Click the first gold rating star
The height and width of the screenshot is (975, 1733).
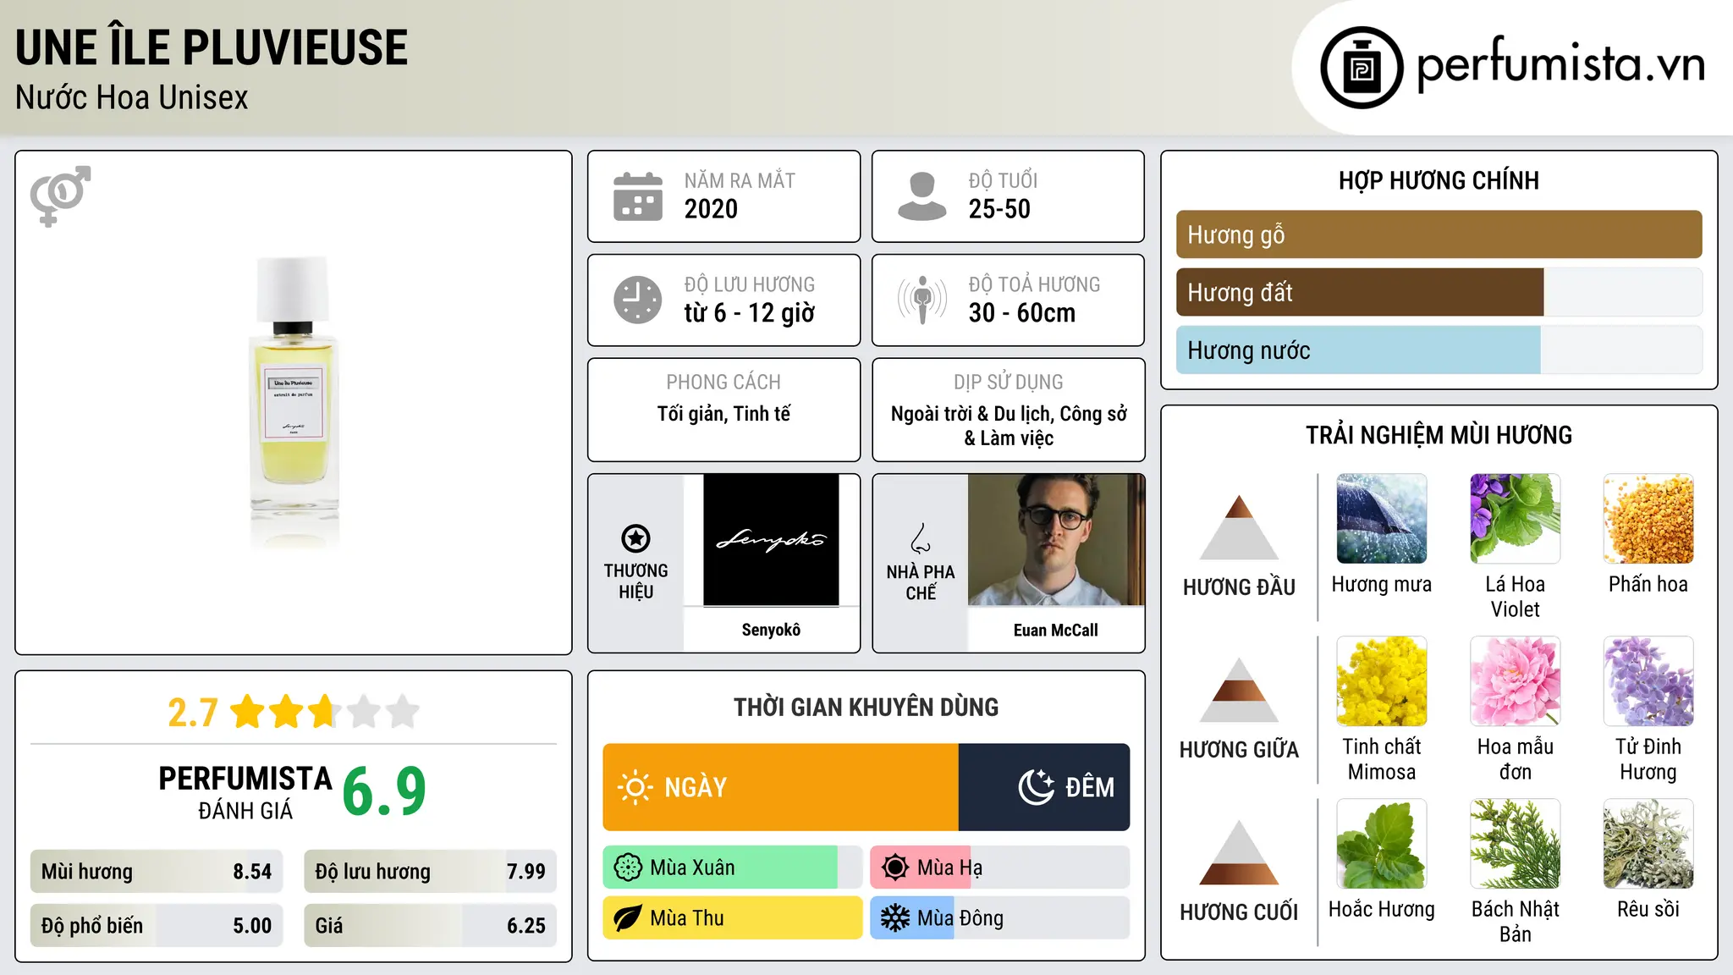pos(248,712)
